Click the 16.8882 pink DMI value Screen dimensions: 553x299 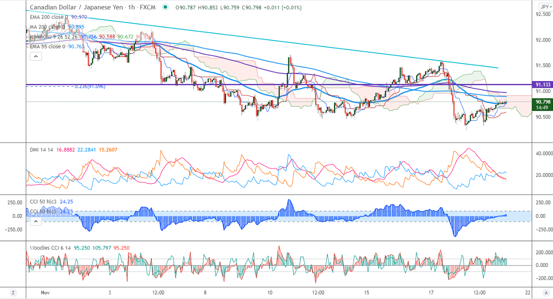(x=65, y=150)
